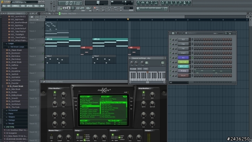The height and width of the screenshot is (142, 252).
Task: Click the pattern number selector
Action: (x=89, y=8)
